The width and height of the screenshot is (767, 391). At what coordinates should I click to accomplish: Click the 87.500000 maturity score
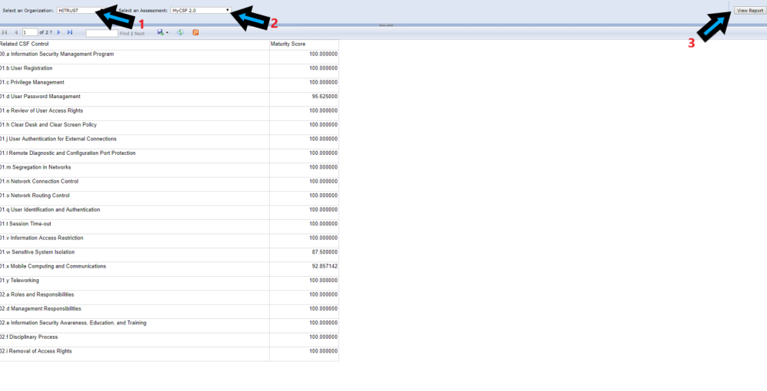324,252
